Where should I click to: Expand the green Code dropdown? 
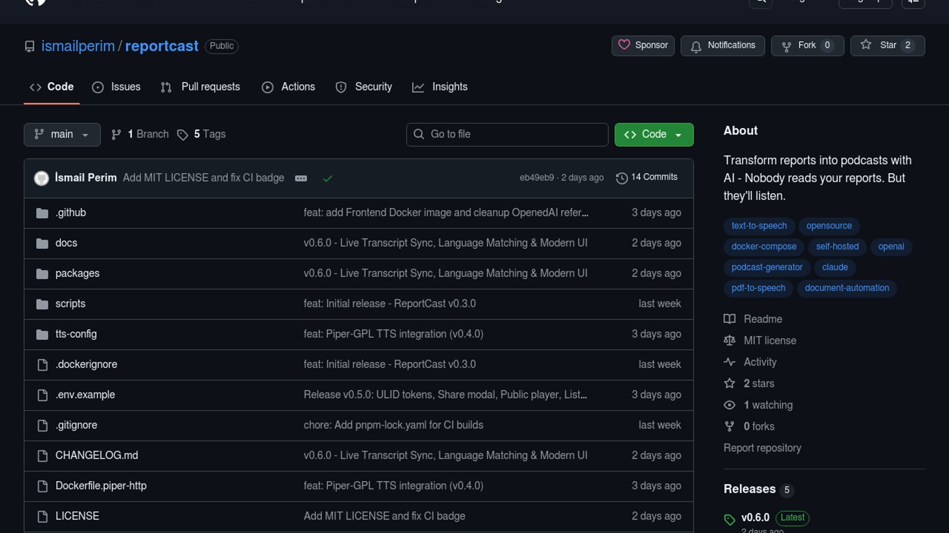click(x=653, y=134)
